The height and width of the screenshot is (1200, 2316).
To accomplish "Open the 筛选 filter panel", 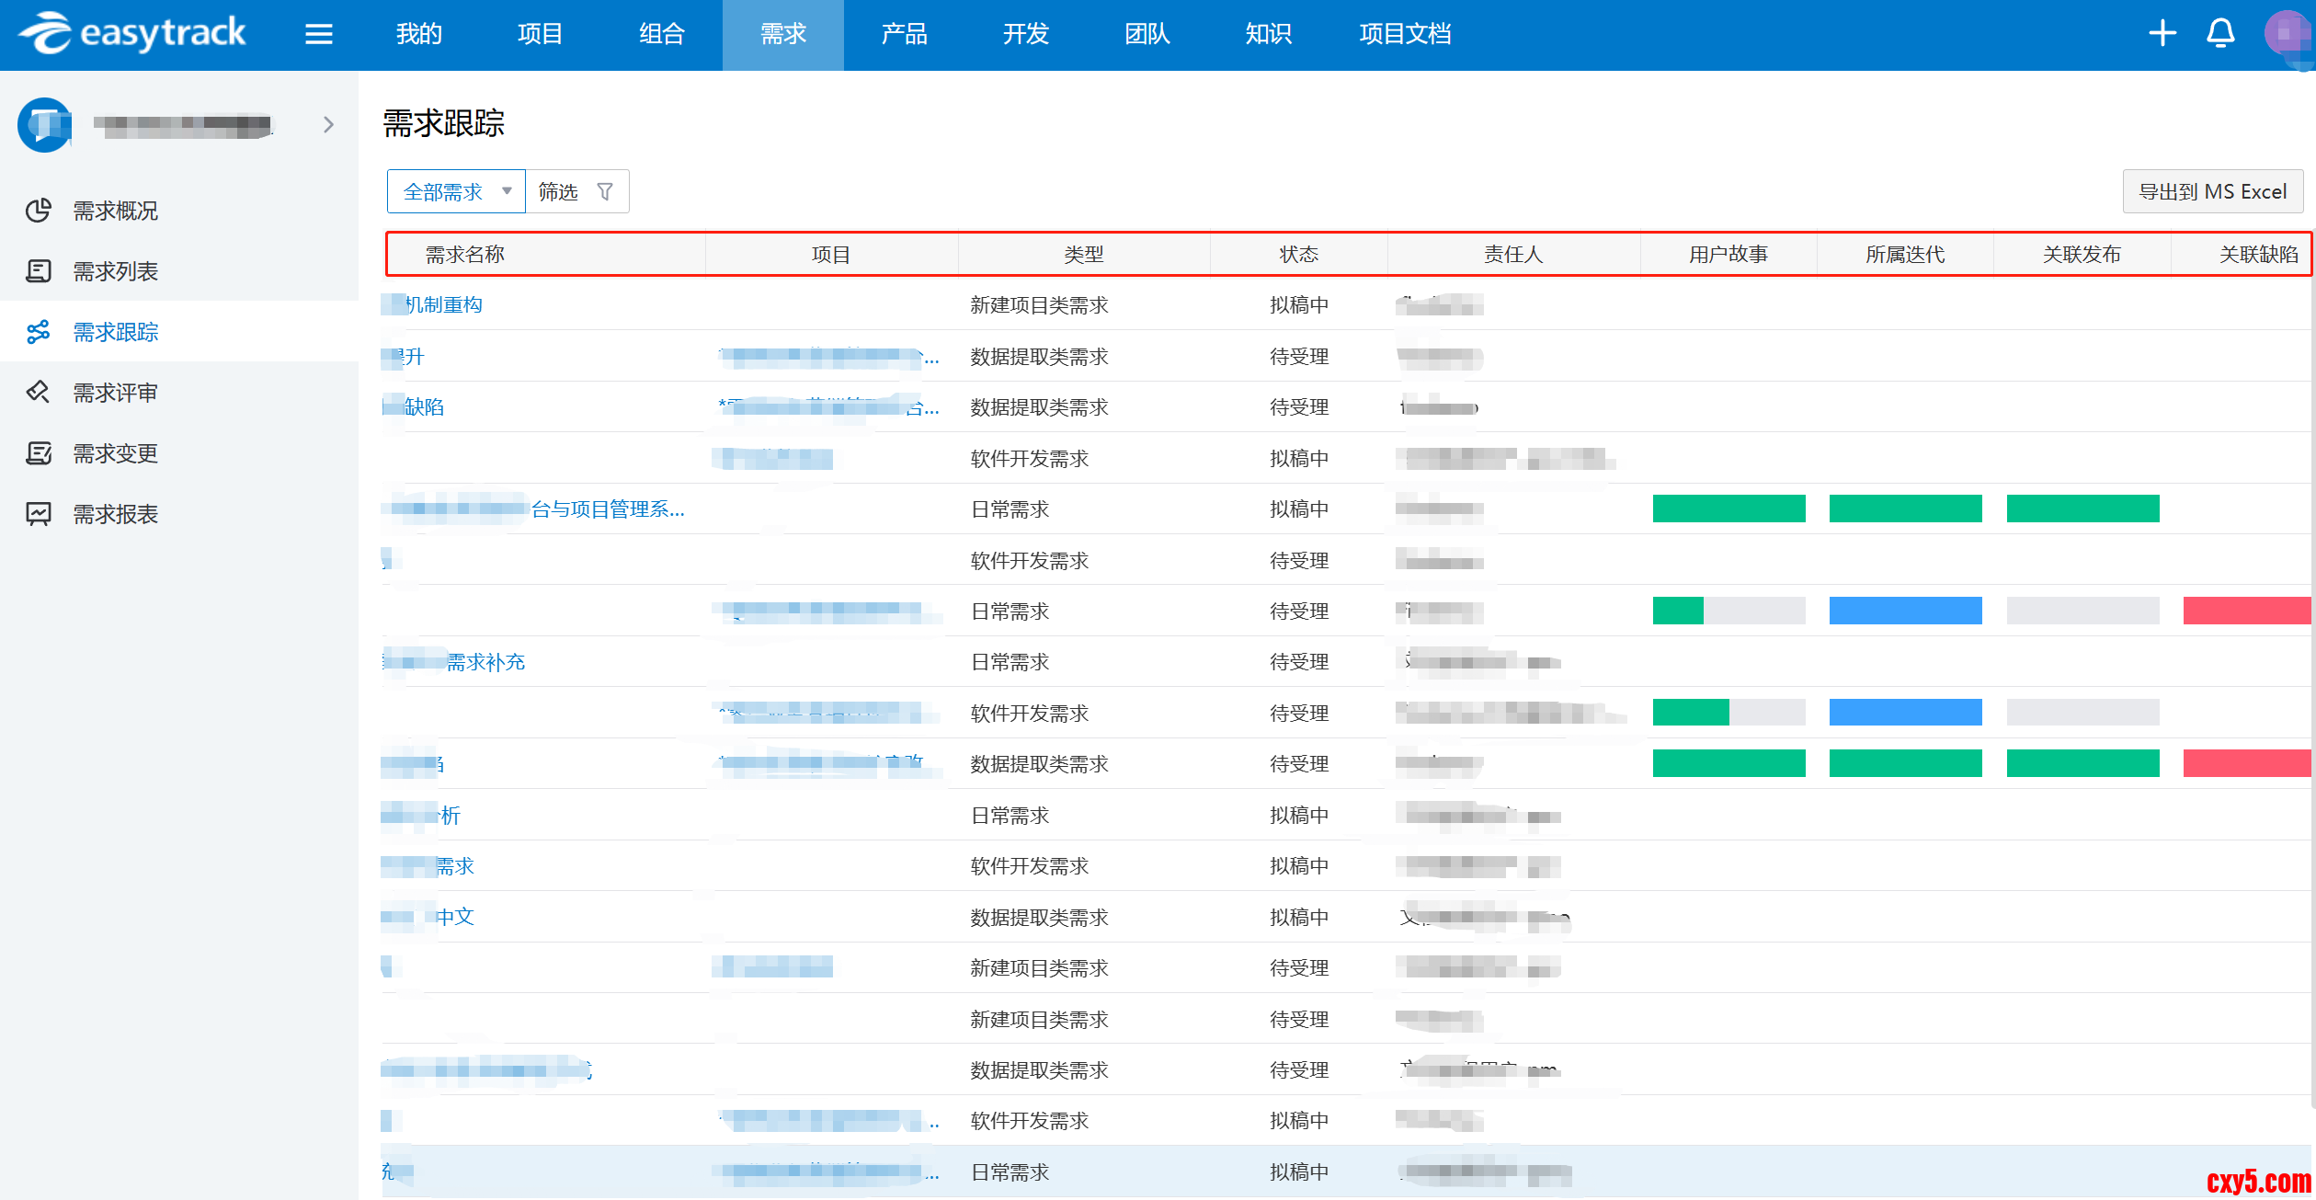I will pyautogui.click(x=576, y=192).
